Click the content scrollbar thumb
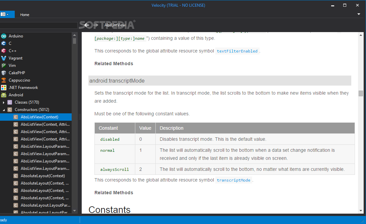 click(x=361, y=93)
